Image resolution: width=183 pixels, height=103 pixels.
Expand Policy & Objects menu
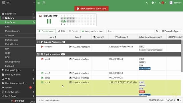(x=18, y=70)
